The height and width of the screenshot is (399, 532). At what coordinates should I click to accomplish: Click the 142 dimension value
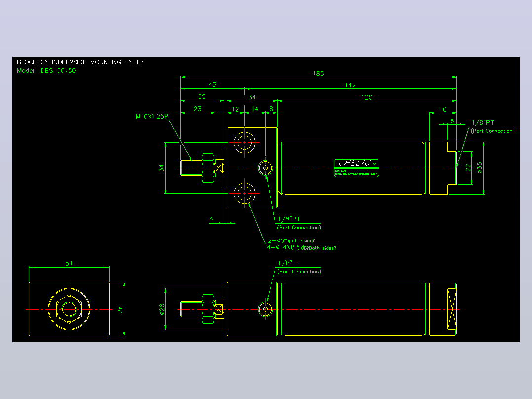point(350,85)
